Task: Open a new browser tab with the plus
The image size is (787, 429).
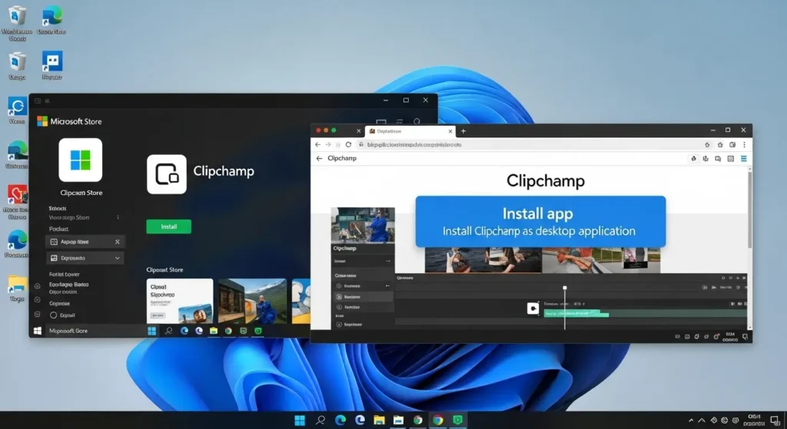Action: [463, 131]
